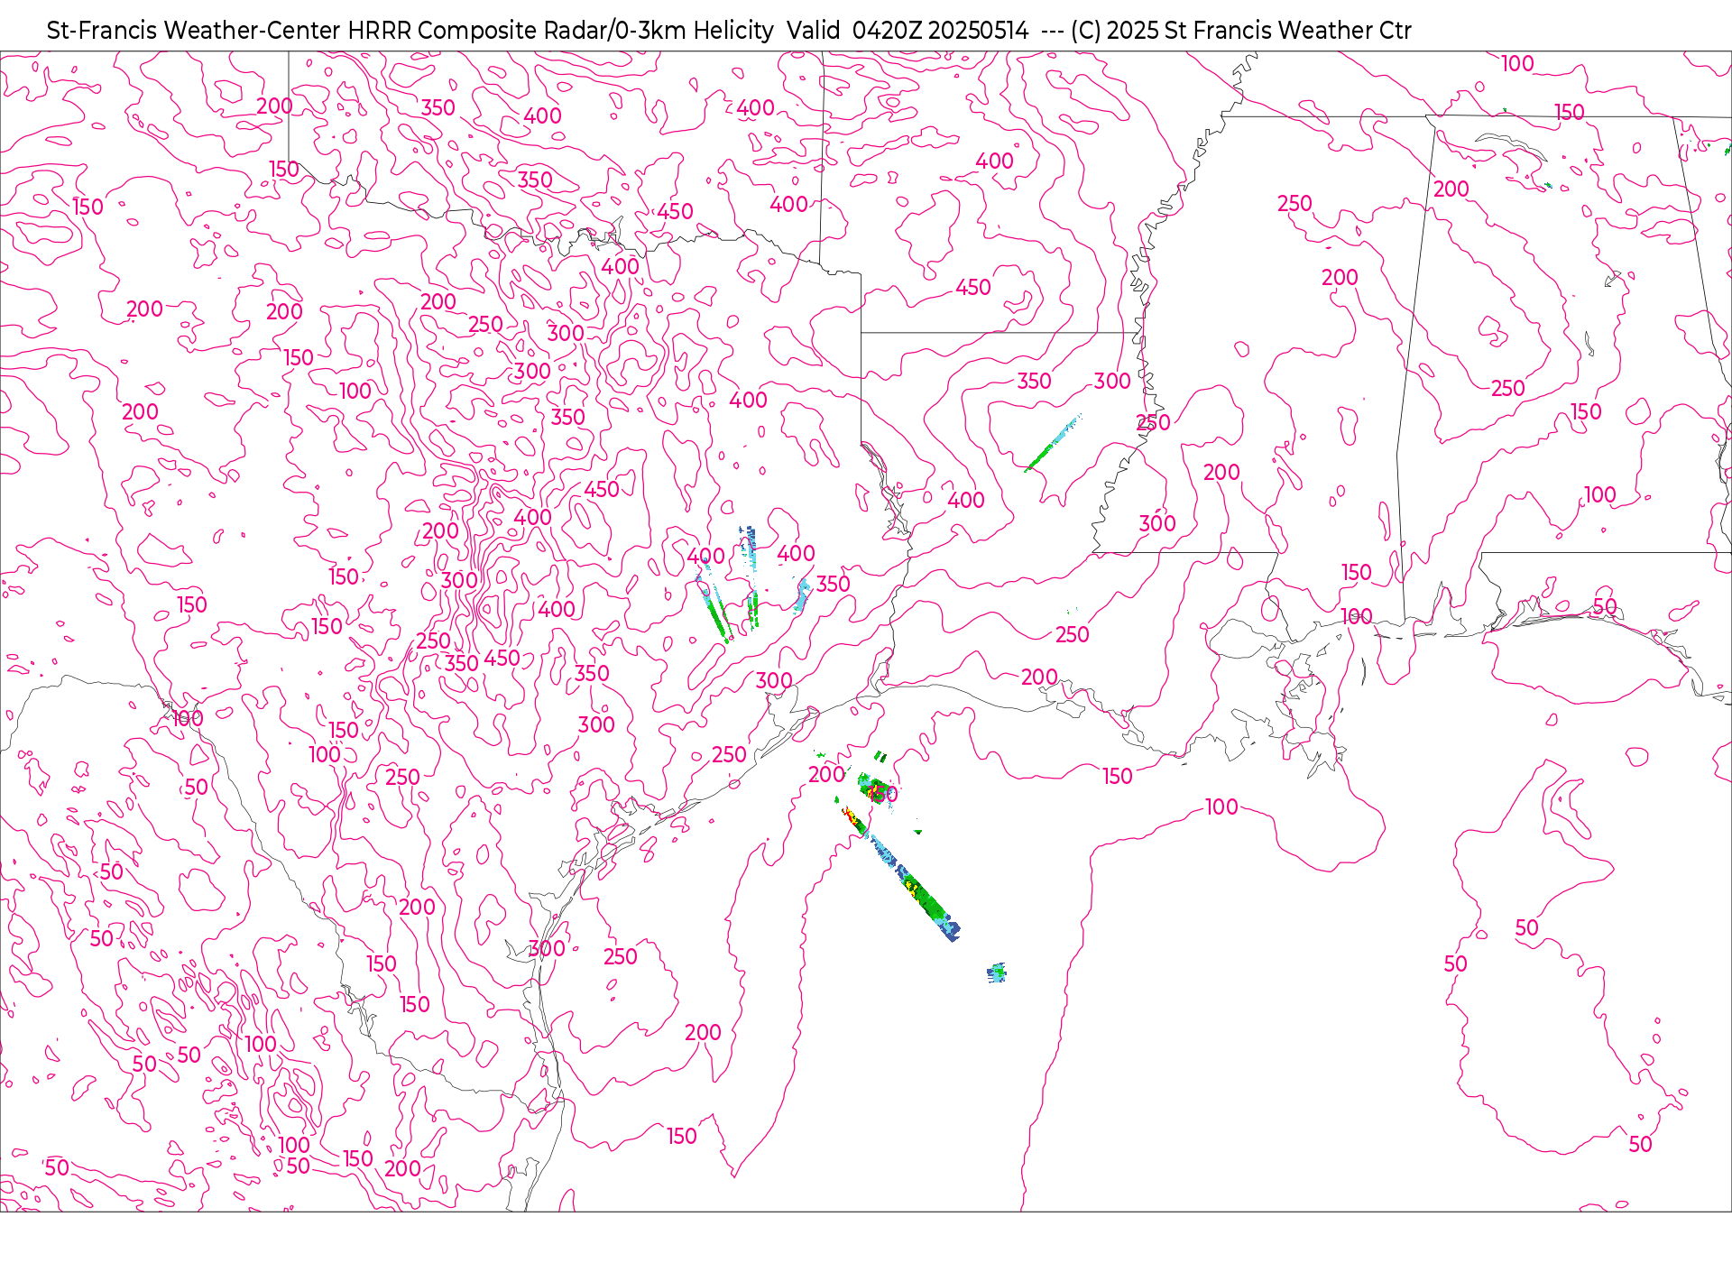
Task: Click the 300 label right of the Louisiana 350
Action: pos(1112,382)
